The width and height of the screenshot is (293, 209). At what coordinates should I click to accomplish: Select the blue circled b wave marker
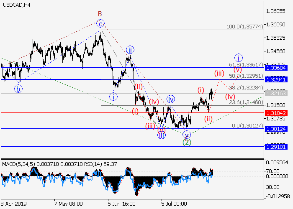click(18, 88)
